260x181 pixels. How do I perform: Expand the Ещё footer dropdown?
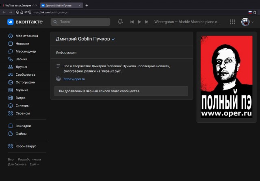(x=34, y=164)
